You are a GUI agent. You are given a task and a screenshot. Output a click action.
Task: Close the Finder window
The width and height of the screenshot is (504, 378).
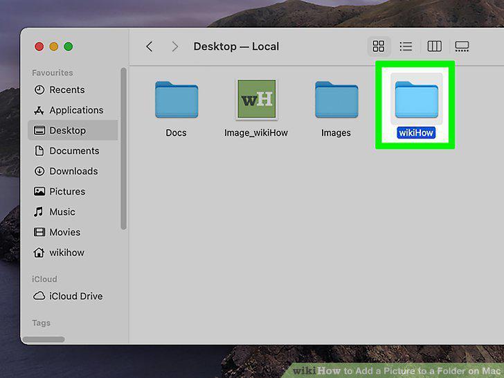pyautogui.click(x=39, y=46)
